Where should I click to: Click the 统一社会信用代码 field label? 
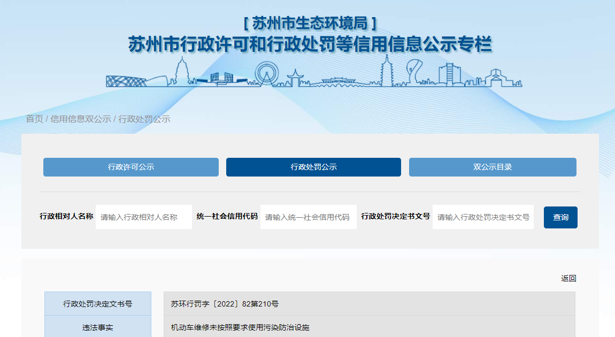(x=227, y=216)
